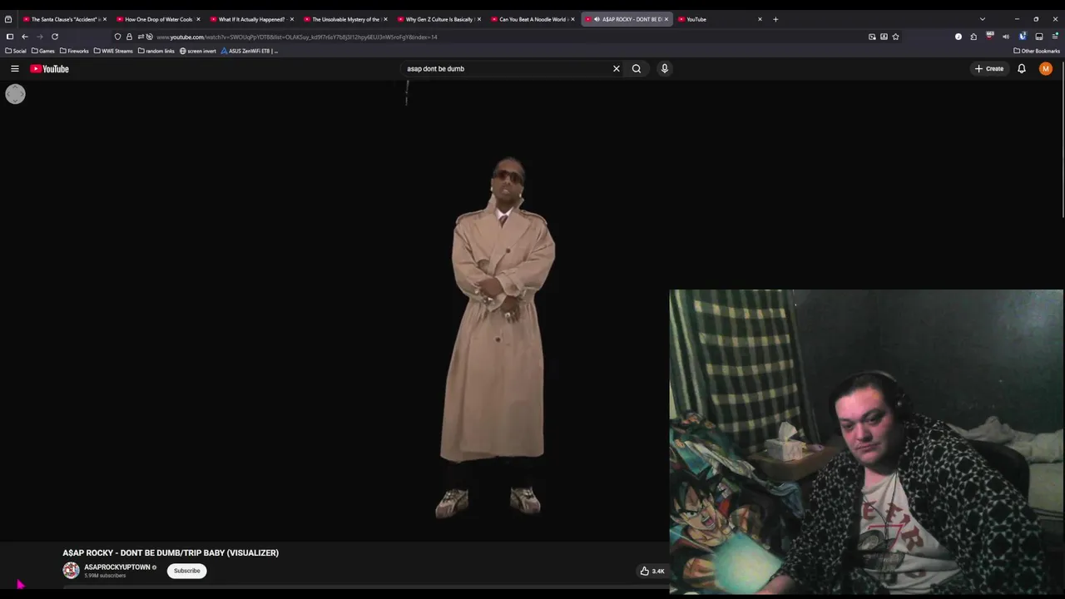This screenshot has width=1065, height=599.
Task: Open the Games bookmarks folder
Action: pos(43,51)
